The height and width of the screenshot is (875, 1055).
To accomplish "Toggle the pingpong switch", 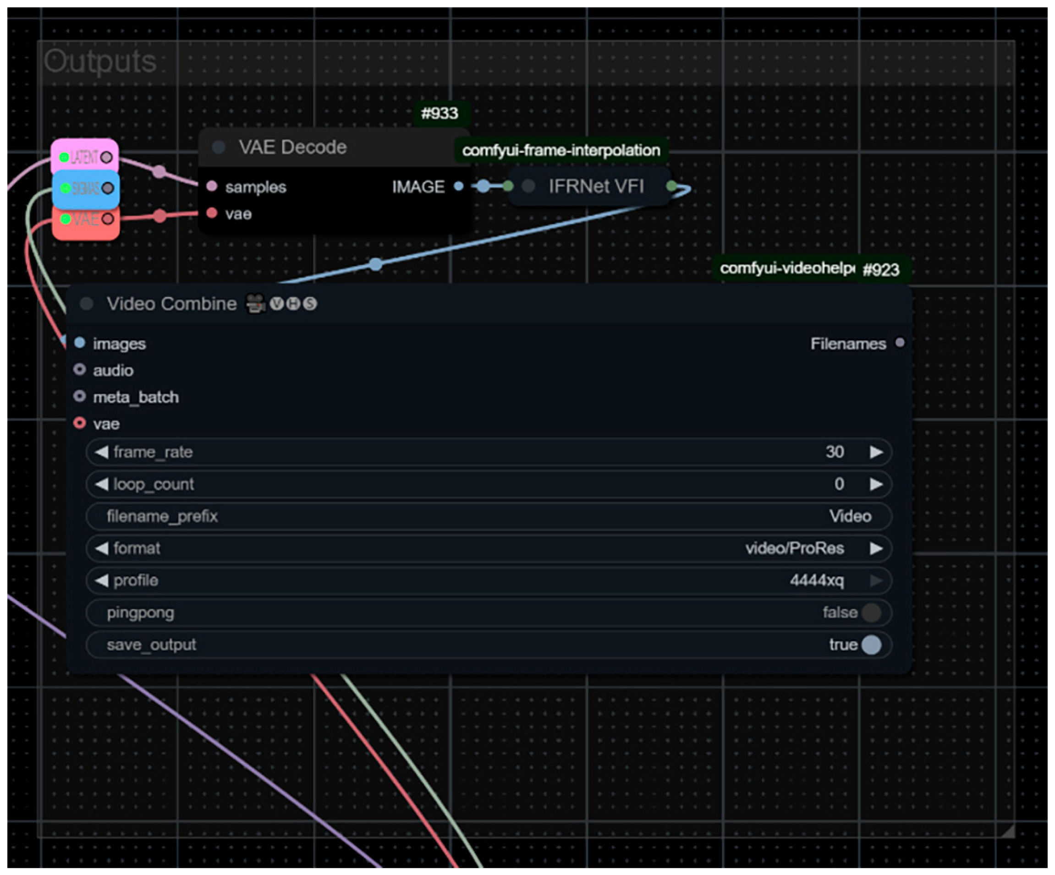I will 871,612.
